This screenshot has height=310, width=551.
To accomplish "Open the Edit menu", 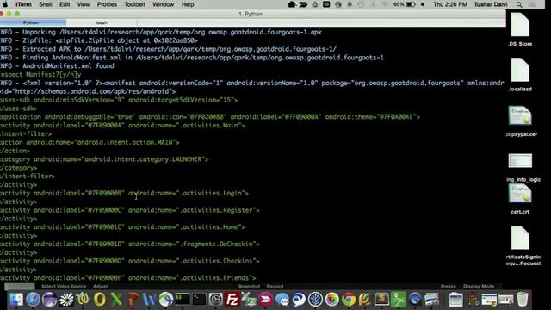I will pos(65,4).
